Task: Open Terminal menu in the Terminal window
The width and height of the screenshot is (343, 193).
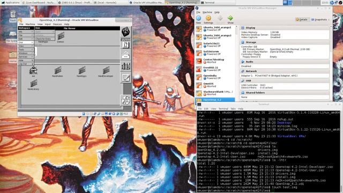Action: point(223,108)
